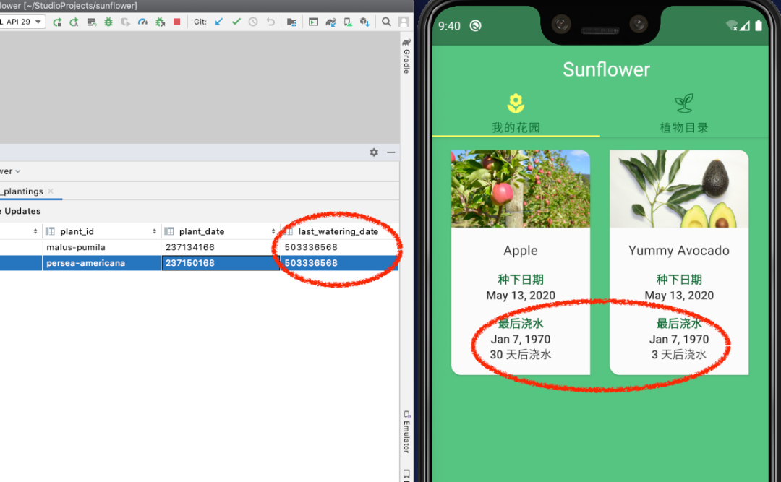The width and height of the screenshot is (781, 482).
Task: Click the Sunflower app title
Action: [606, 69]
